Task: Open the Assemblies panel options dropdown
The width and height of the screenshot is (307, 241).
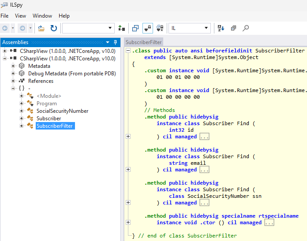Action: click(x=108, y=42)
